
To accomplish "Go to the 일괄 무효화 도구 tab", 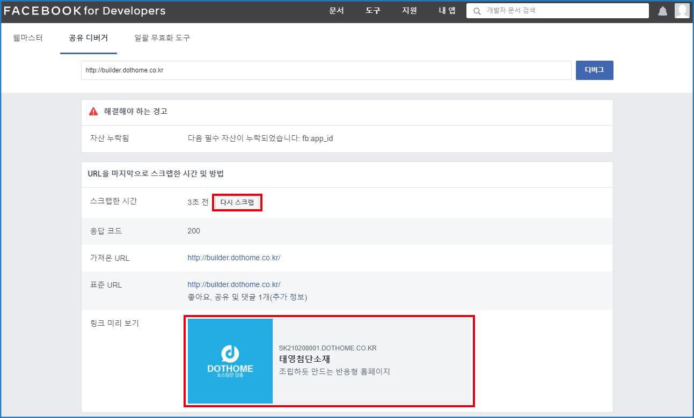I will pos(162,38).
